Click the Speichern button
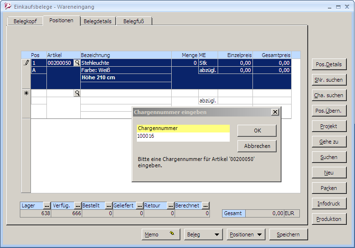 pyautogui.click(x=288, y=234)
